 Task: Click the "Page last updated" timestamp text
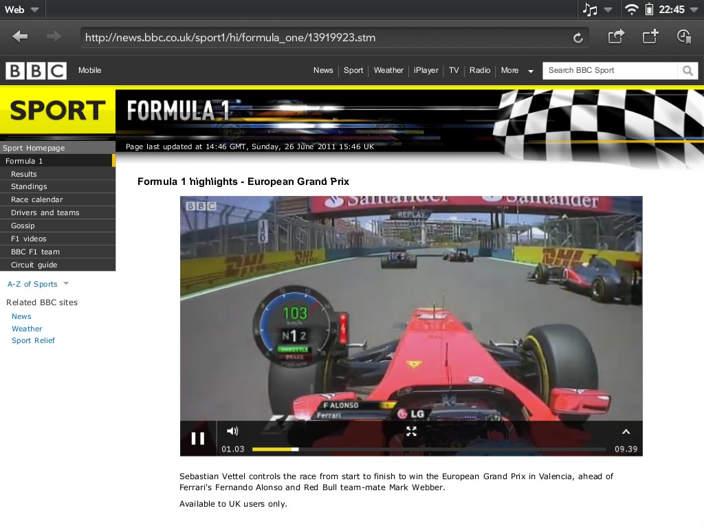(x=250, y=146)
